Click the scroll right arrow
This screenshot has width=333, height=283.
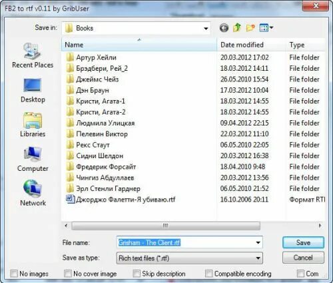(320, 226)
